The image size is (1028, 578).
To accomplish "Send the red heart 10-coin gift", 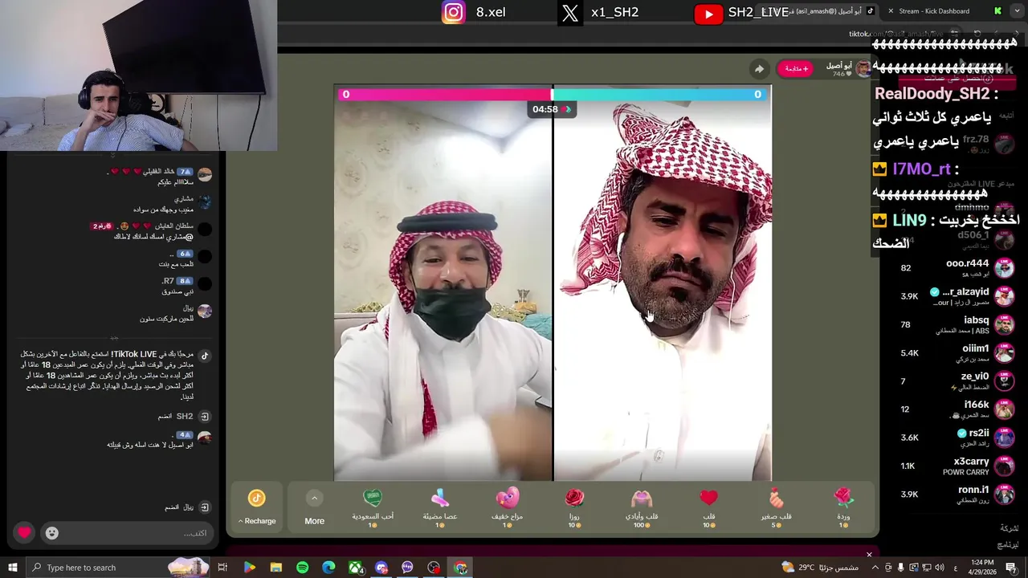I will [x=708, y=507].
